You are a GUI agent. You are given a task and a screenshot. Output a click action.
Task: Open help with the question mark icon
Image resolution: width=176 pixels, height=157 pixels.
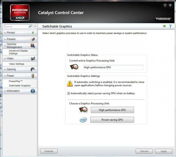tap(170, 26)
